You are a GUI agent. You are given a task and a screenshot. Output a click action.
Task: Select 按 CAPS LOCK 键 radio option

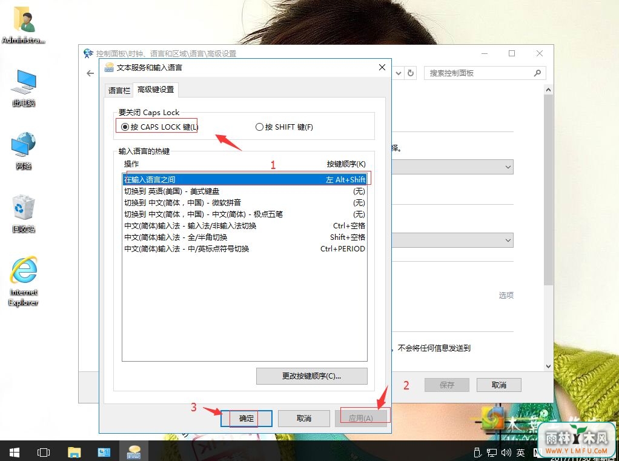[x=159, y=127]
